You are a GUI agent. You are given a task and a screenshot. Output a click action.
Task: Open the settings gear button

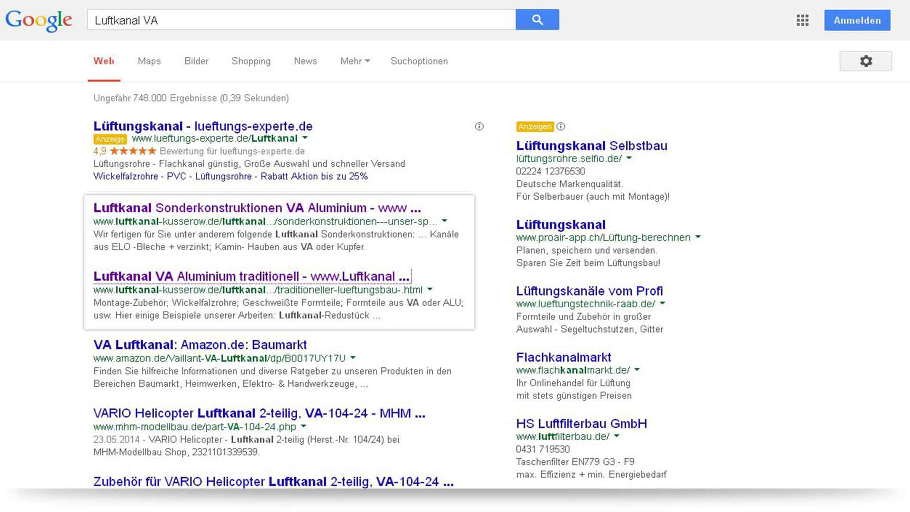[x=865, y=61]
